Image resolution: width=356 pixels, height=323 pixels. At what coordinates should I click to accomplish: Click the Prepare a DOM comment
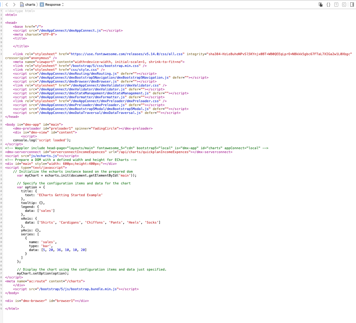[x=71, y=160]
